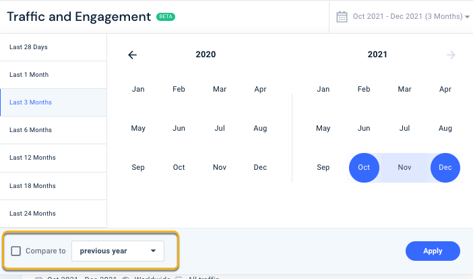This screenshot has width=473, height=279.
Task: Open the previous year dropdown
Action: [x=117, y=251]
